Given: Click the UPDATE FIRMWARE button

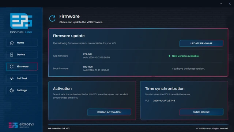Looking at the screenshot, I should pyautogui.click(x=201, y=43).
